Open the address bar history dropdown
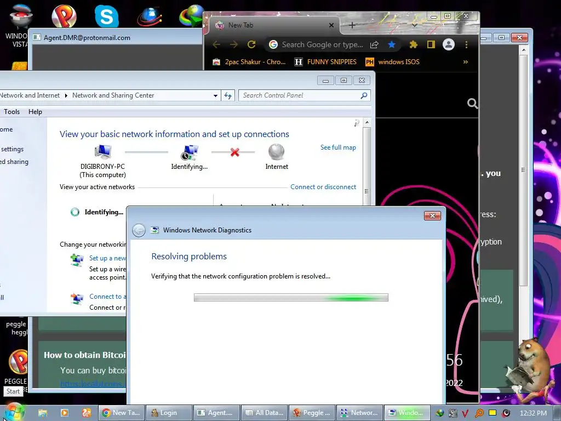Image resolution: width=561 pixels, height=421 pixels. 215,95
